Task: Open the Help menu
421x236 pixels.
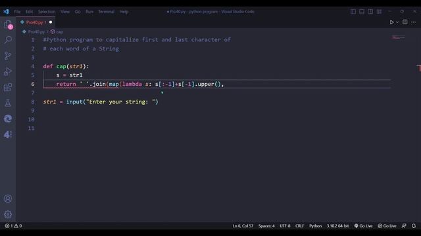Action: (x=124, y=12)
